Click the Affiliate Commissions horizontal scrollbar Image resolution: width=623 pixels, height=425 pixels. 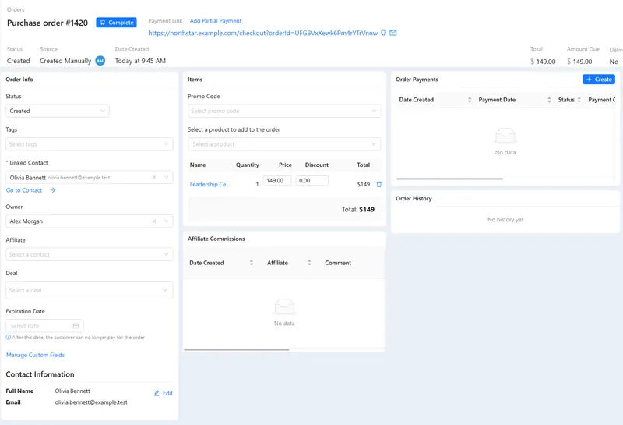[237, 350]
